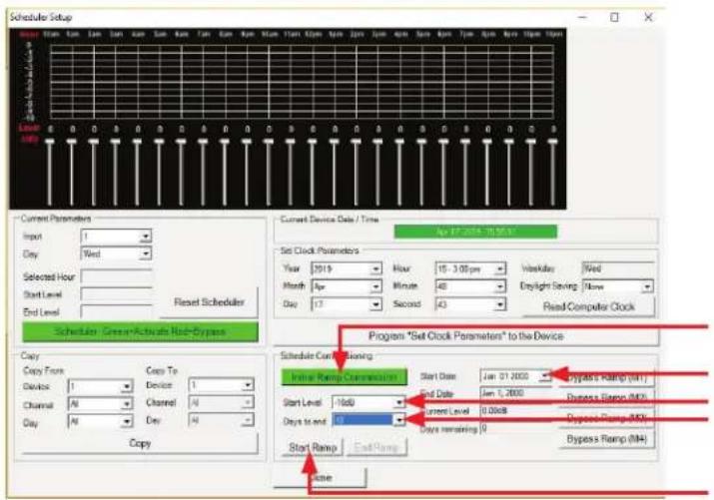Open the Copy From Day dropdown
The image size is (714, 500).
pyautogui.click(x=100, y=422)
